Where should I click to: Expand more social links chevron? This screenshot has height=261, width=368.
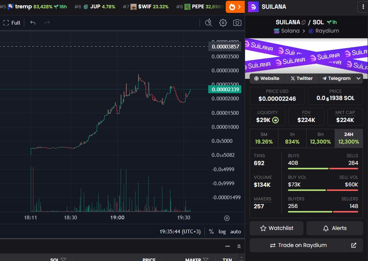[x=359, y=78]
